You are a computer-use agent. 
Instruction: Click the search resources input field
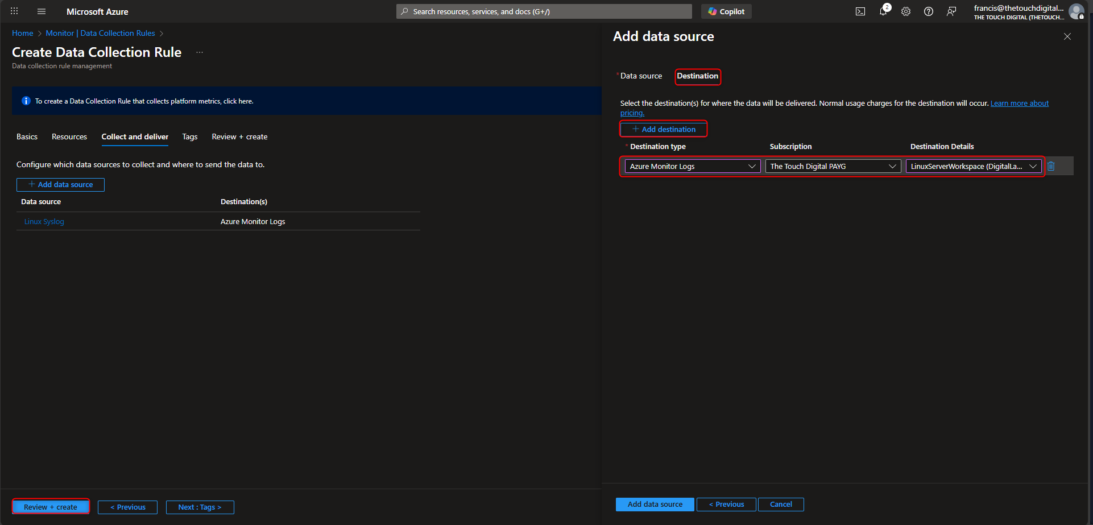point(543,11)
